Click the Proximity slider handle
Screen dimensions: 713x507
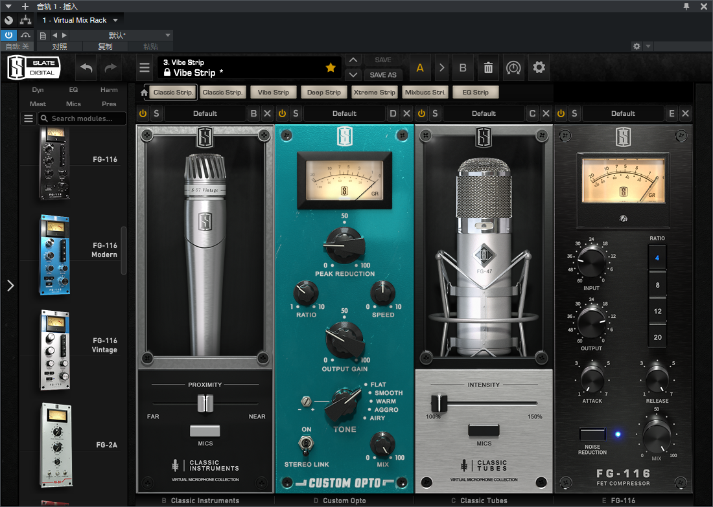point(205,403)
